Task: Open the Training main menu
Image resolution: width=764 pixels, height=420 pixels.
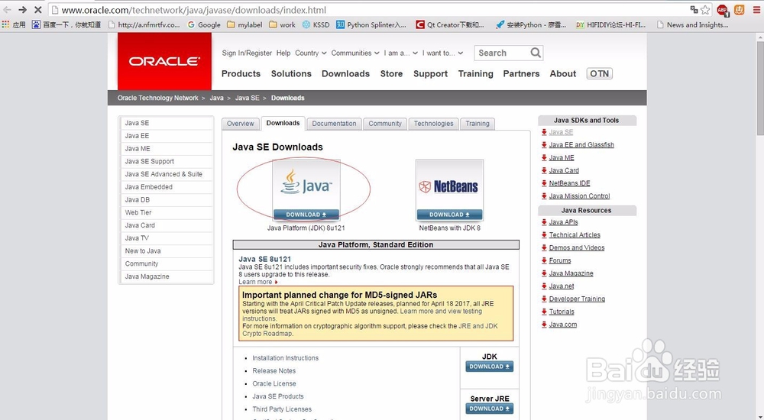Action: coord(475,73)
